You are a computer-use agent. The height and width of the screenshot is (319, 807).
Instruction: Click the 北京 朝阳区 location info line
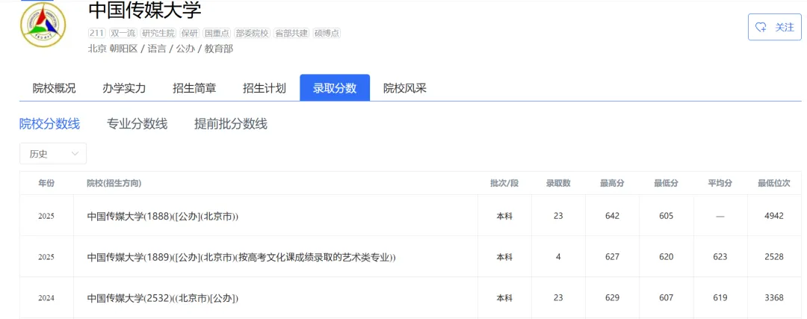coord(161,49)
